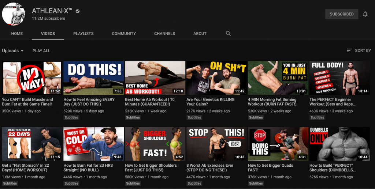375x189 pixels.
Task: Open the 'MUST BE COLD' thumbnail
Action: click(x=93, y=144)
